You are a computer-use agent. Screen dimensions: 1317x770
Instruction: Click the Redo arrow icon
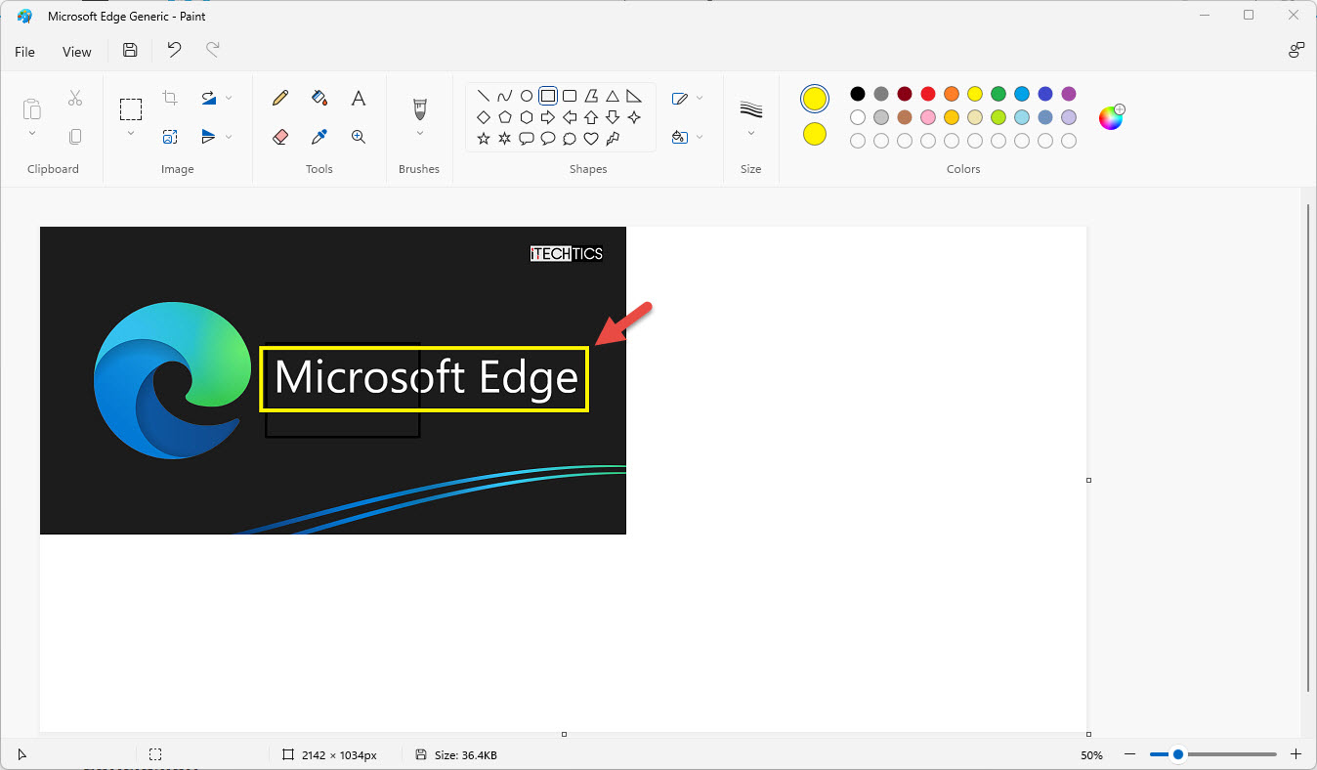point(212,51)
